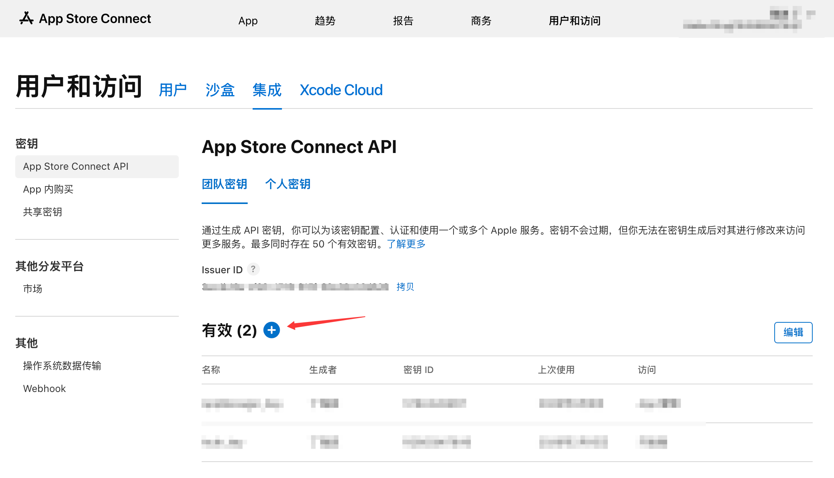The height and width of the screenshot is (478, 834).
Task: Add a new API key with plus icon
Action: coord(272,330)
